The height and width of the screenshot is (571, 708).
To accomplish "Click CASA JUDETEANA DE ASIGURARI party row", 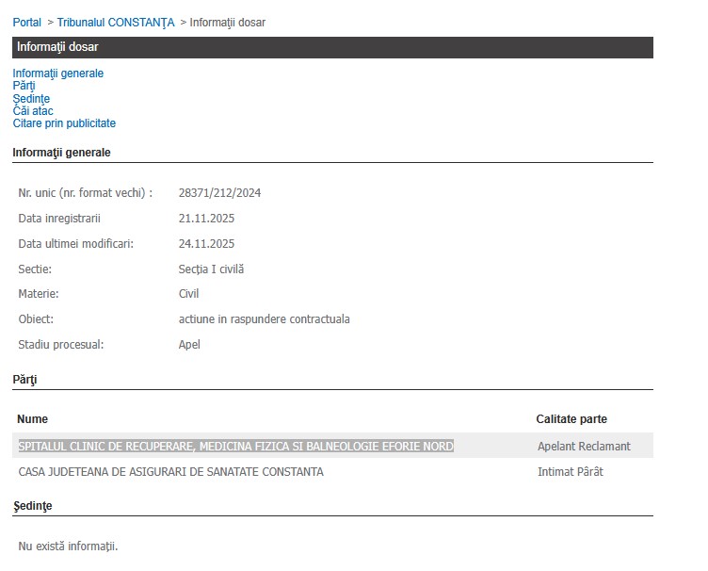I will (x=170, y=472).
